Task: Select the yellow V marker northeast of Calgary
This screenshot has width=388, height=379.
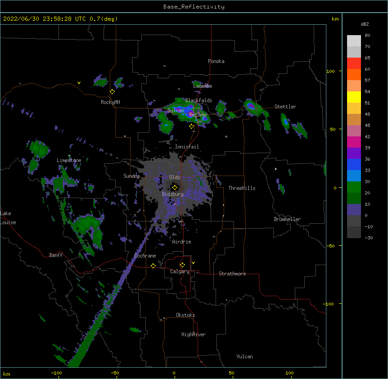Action: (193, 263)
